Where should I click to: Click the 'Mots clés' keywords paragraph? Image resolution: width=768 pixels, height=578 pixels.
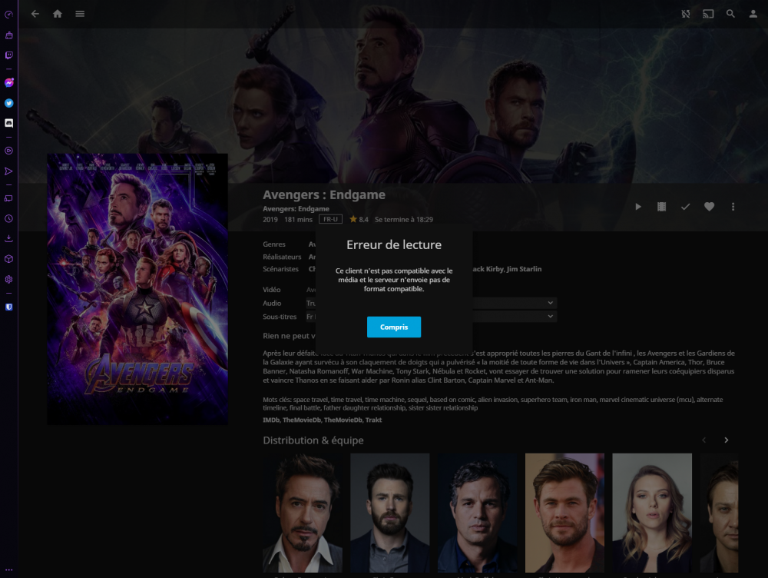point(493,404)
